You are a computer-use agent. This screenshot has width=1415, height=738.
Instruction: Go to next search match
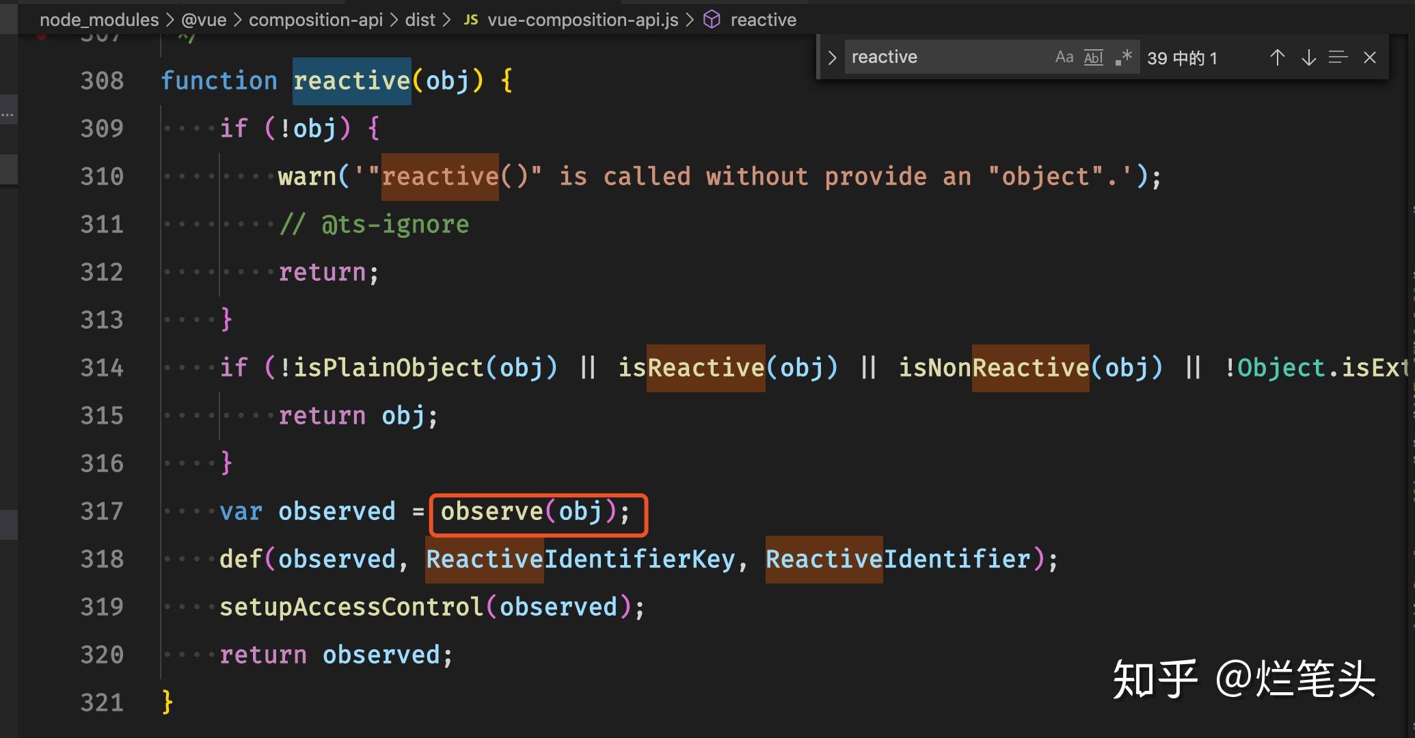(1308, 57)
